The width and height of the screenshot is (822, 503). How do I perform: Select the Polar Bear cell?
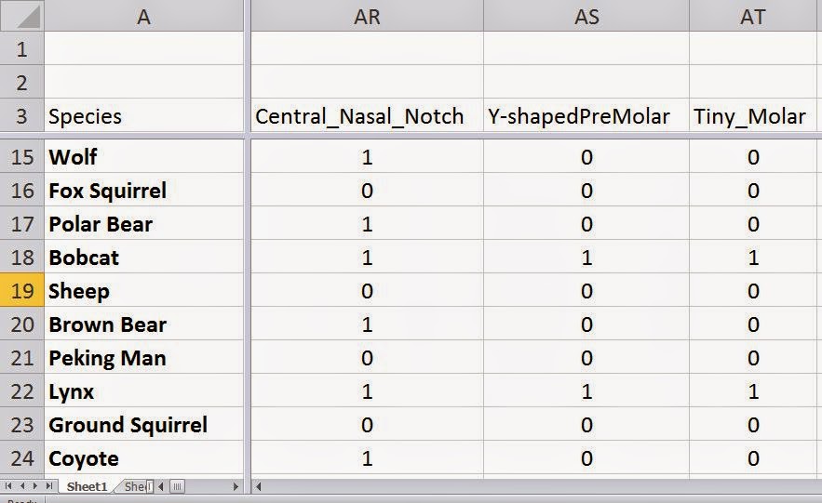(144, 224)
